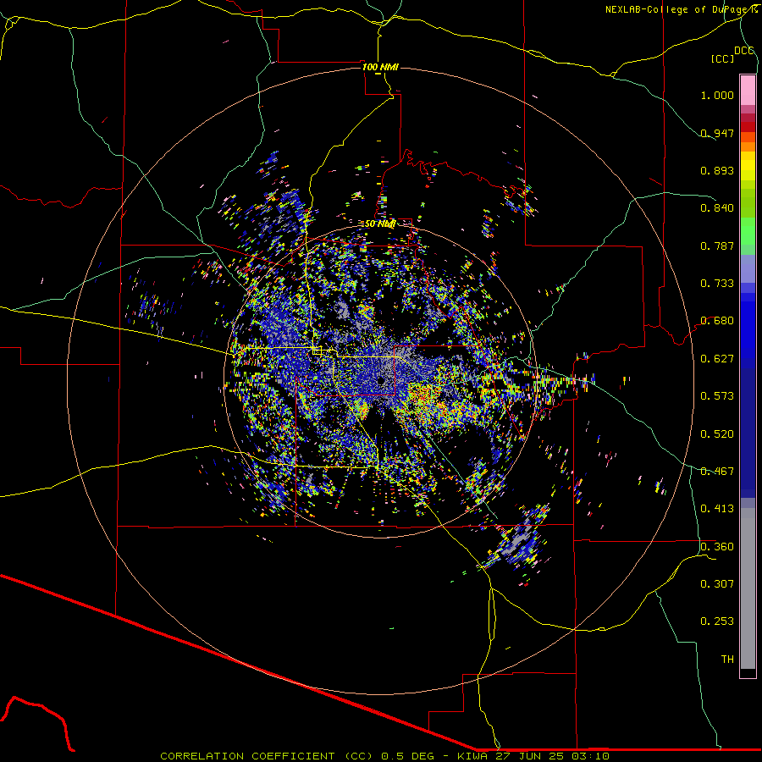Select the 0.413 scale value

click(717, 509)
